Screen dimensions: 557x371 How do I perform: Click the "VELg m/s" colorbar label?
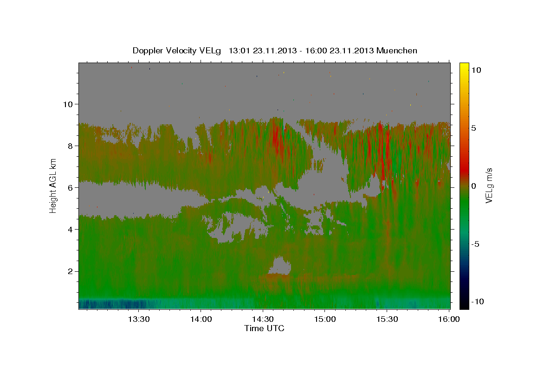pos(489,185)
